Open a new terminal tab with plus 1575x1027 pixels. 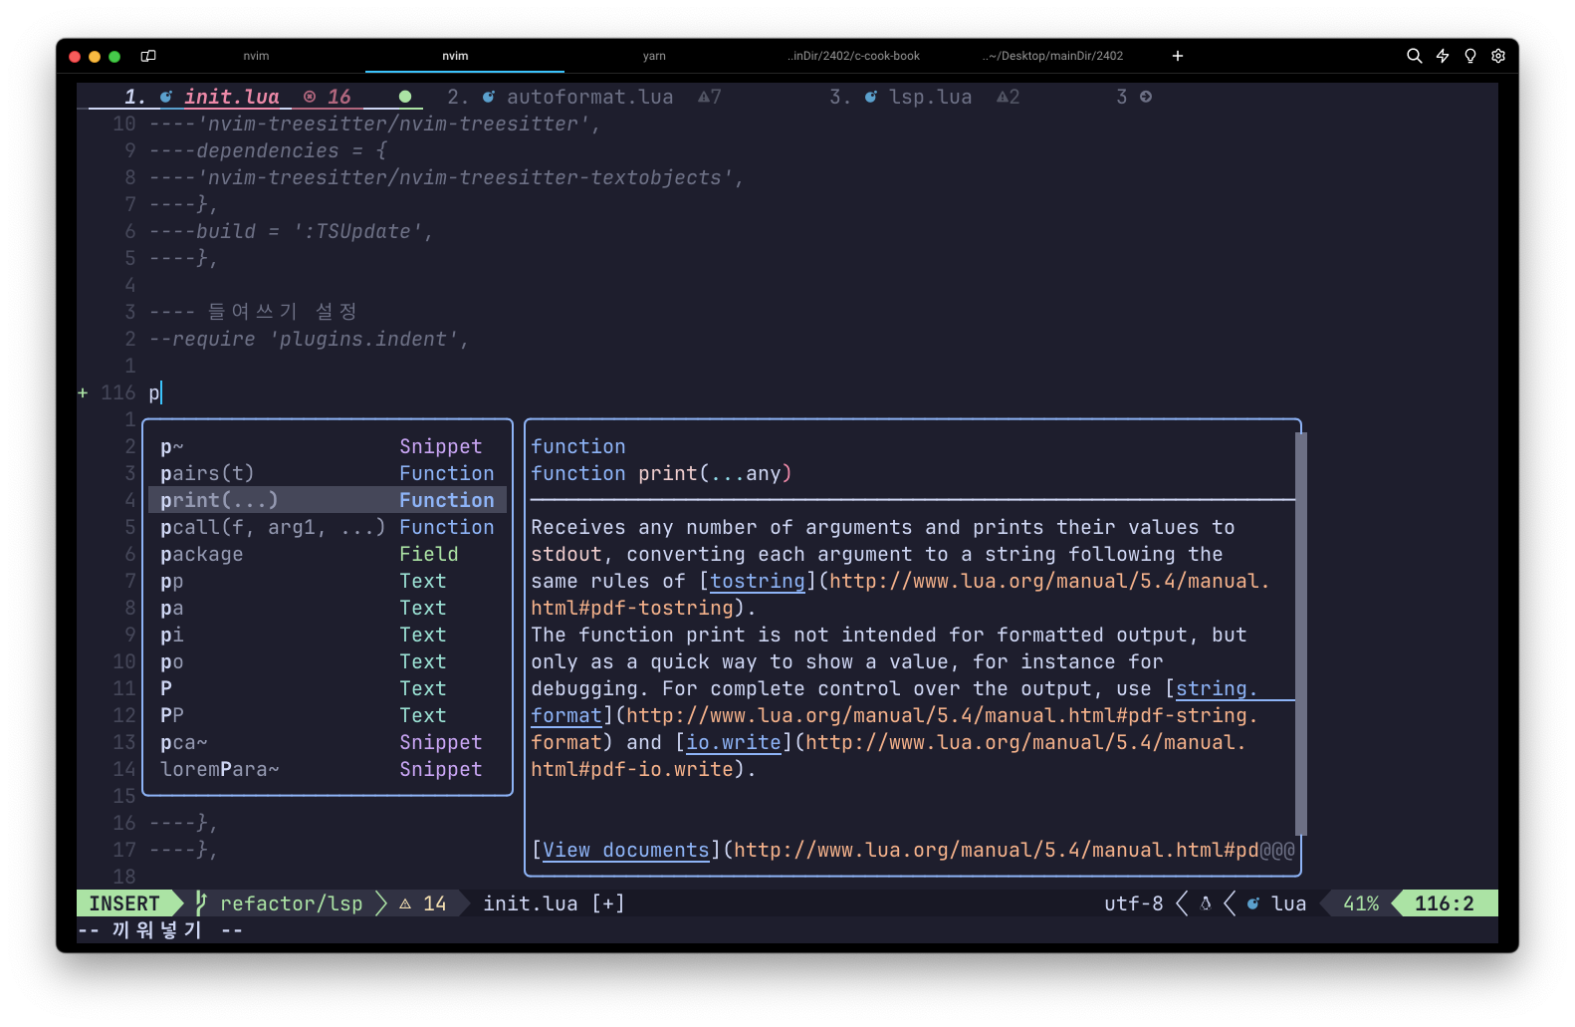click(1178, 56)
